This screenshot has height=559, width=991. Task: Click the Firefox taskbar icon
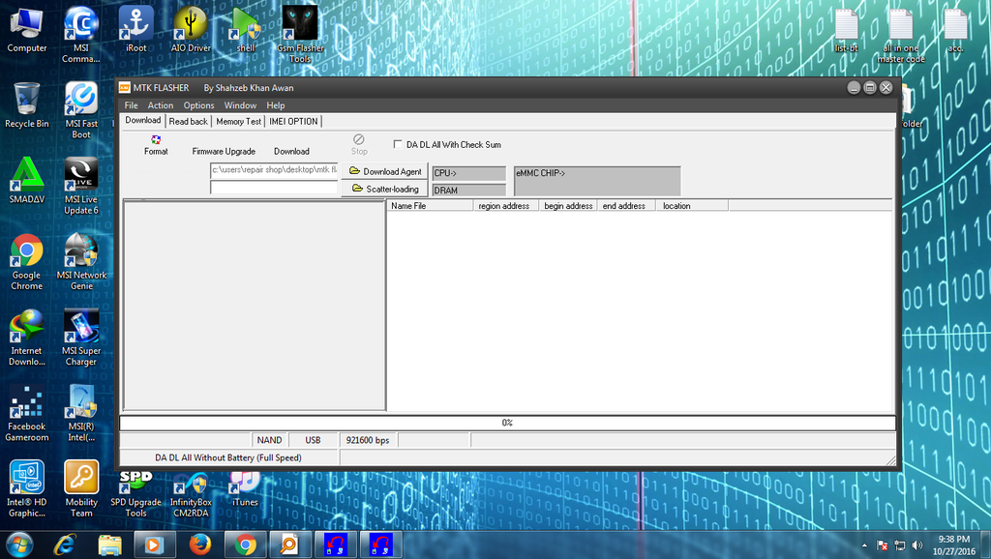200,544
